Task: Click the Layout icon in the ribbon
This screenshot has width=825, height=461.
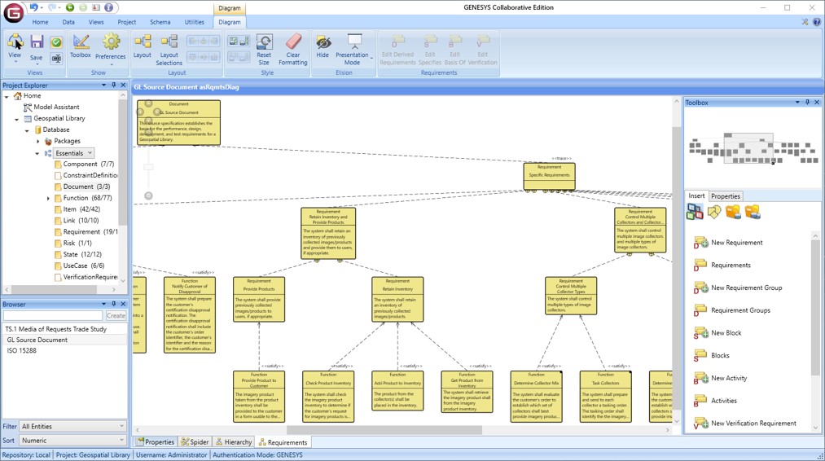Action: [143, 46]
